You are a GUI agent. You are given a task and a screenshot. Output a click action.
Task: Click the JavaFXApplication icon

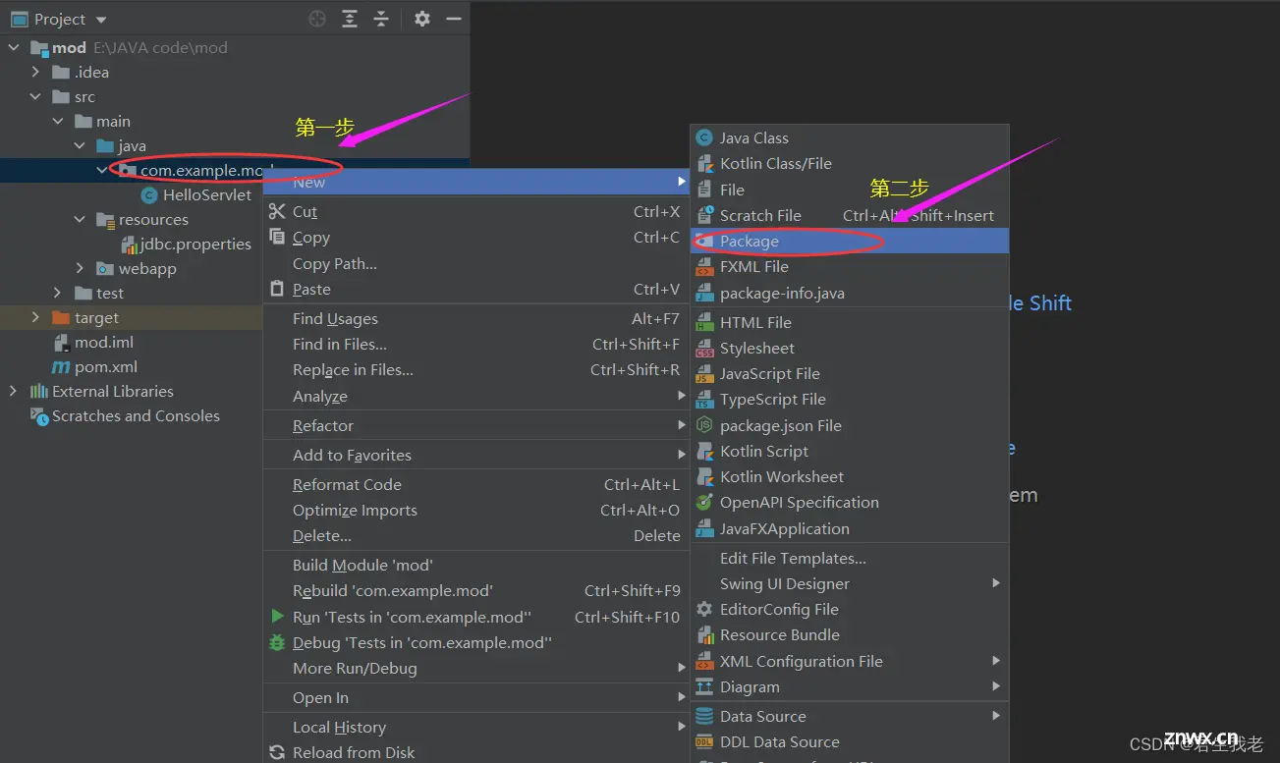[x=703, y=528]
